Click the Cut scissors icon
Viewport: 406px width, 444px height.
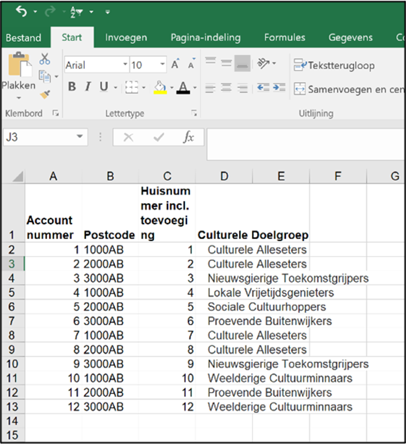point(44,59)
